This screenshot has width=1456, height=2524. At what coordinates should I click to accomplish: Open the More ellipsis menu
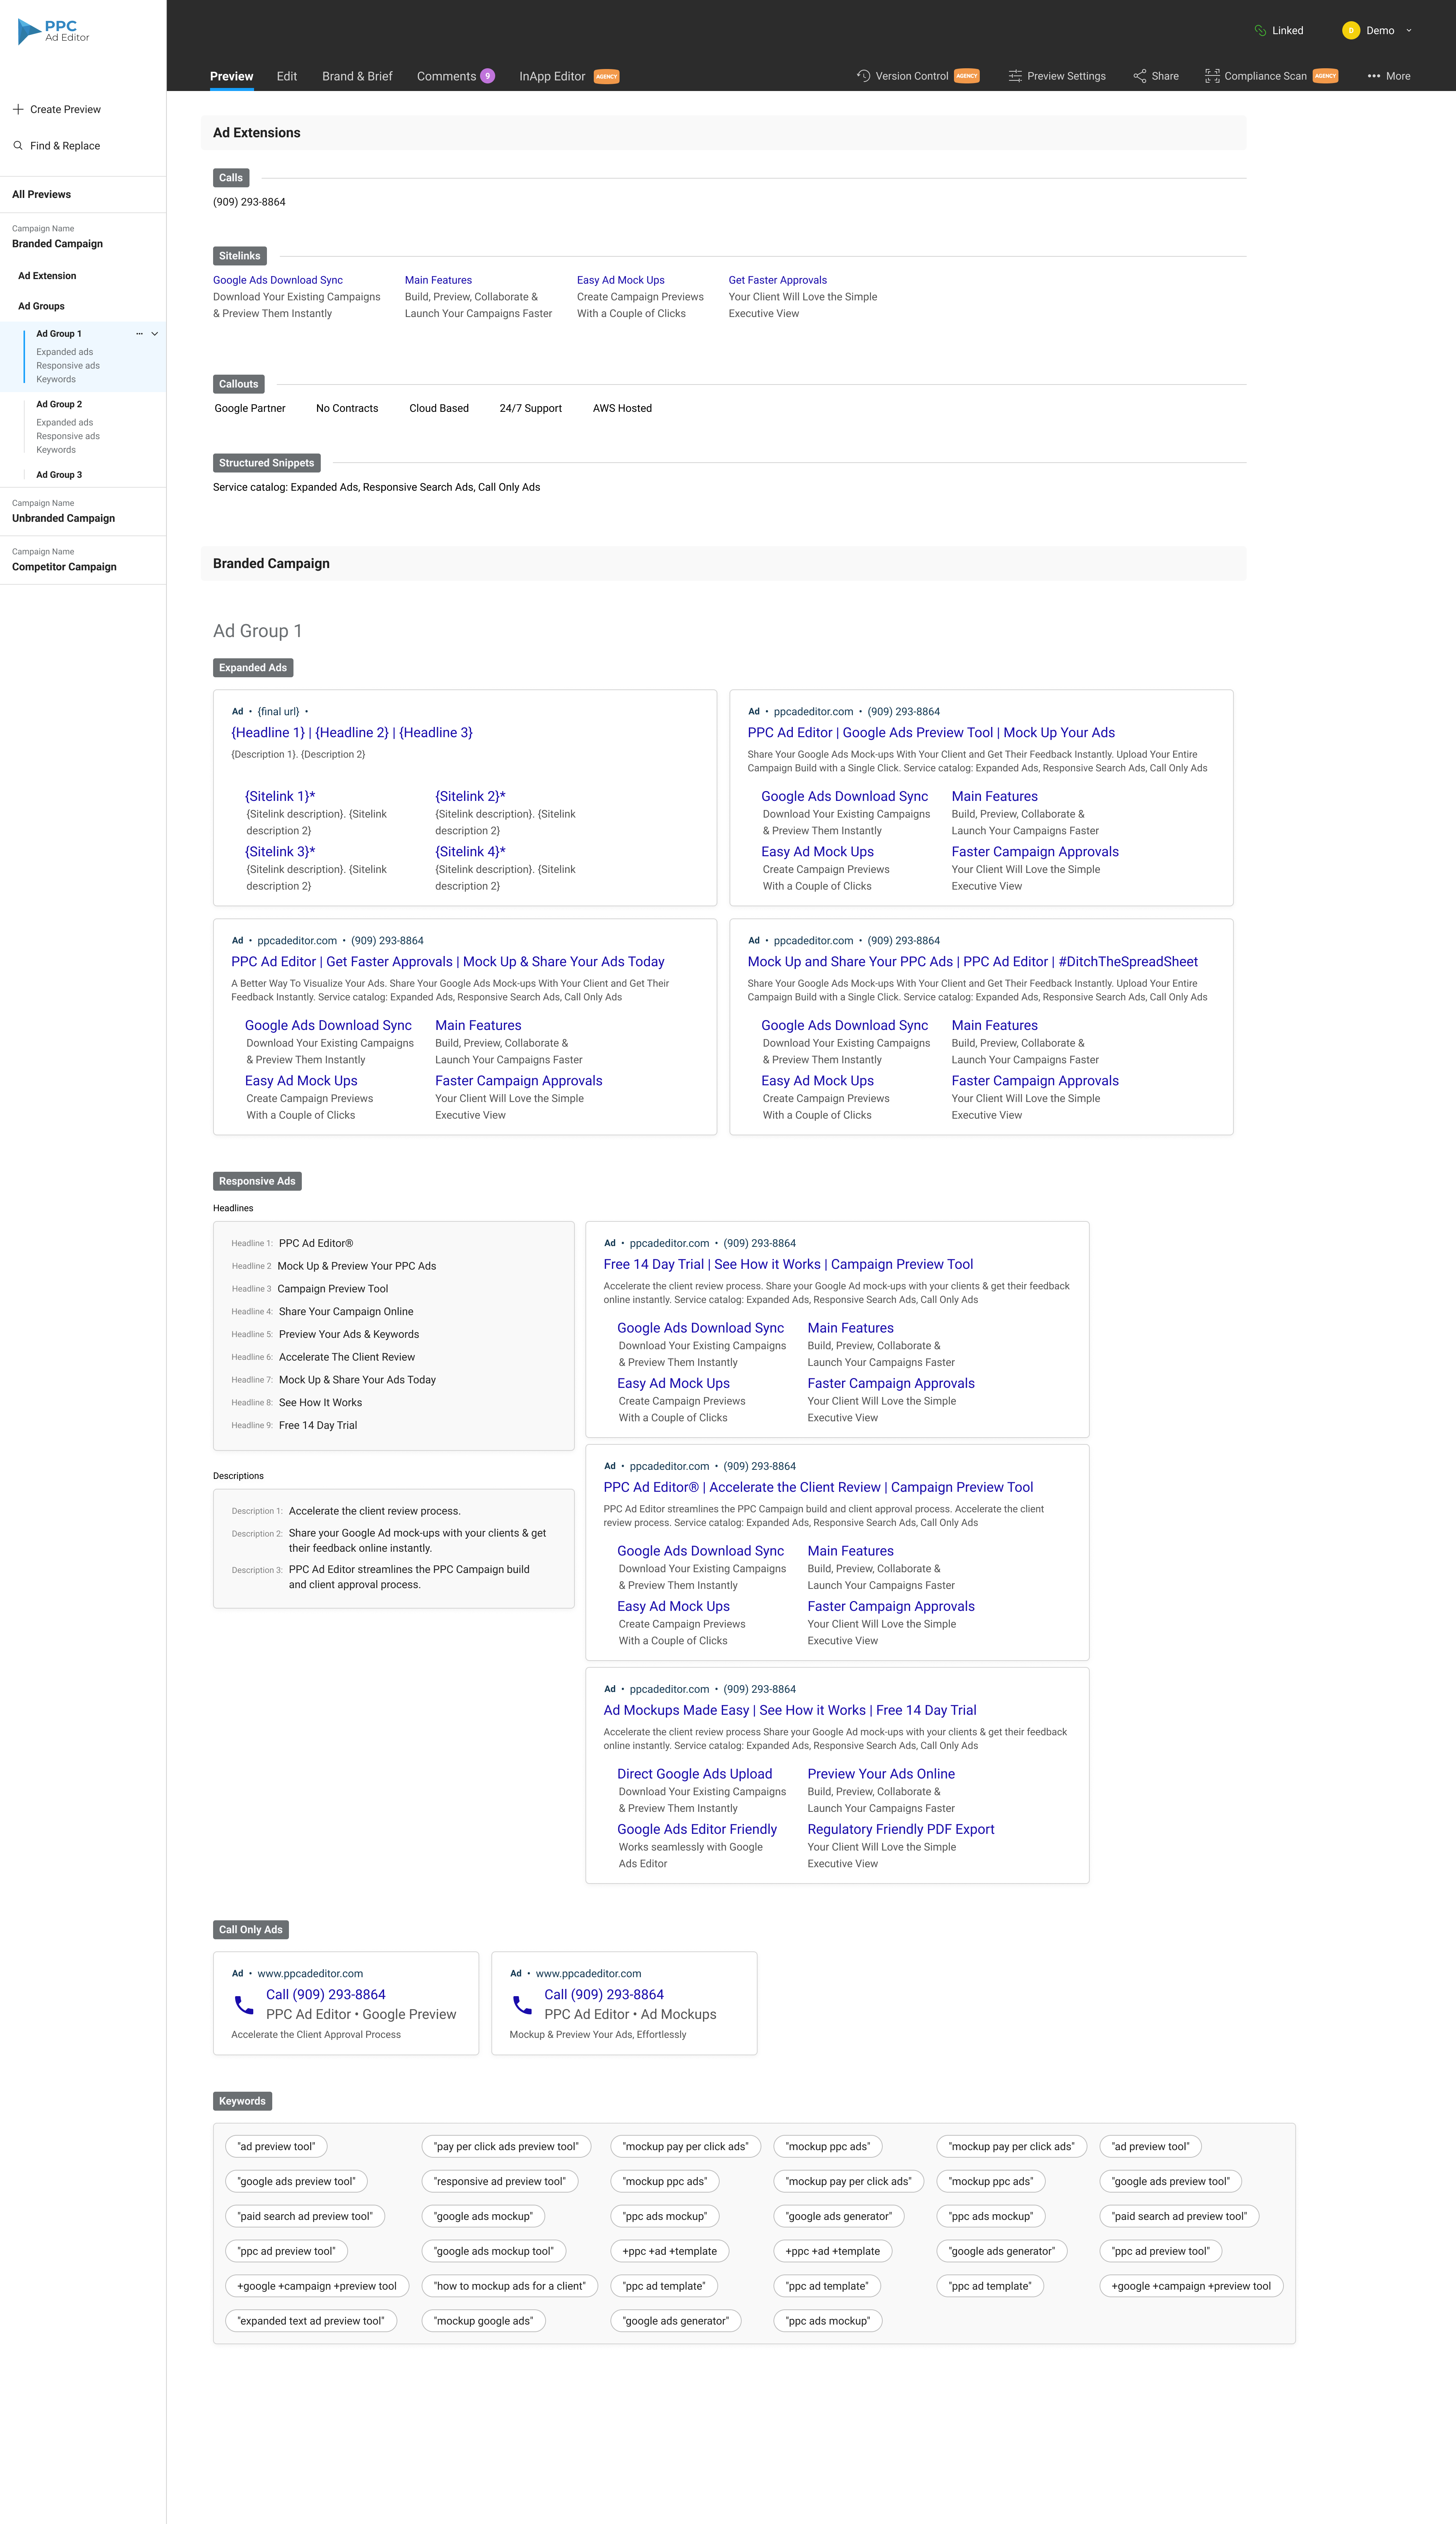[x=1374, y=76]
